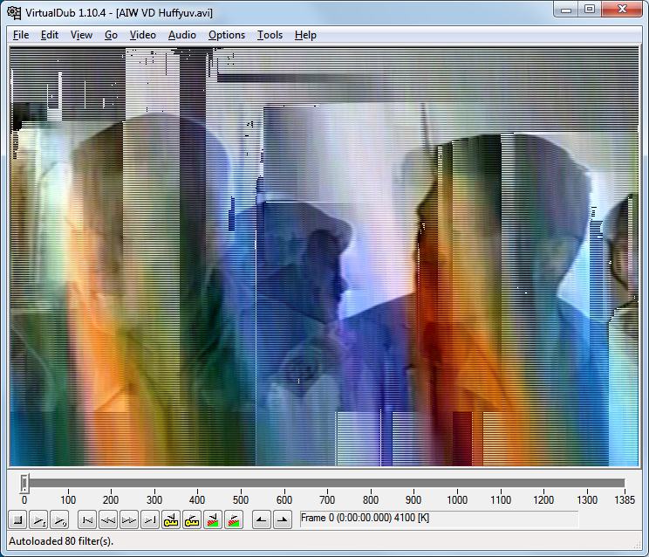Go to the next keyframe
Viewport: 649px width, 557px height.
tap(192, 519)
